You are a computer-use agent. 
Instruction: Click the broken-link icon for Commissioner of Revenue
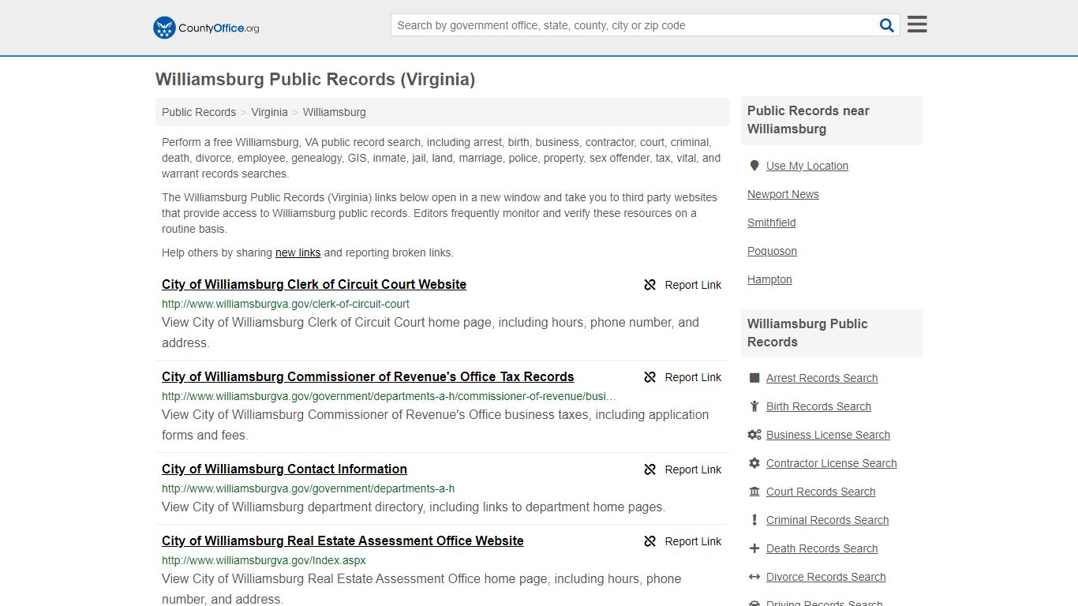[x=650, y=377]
